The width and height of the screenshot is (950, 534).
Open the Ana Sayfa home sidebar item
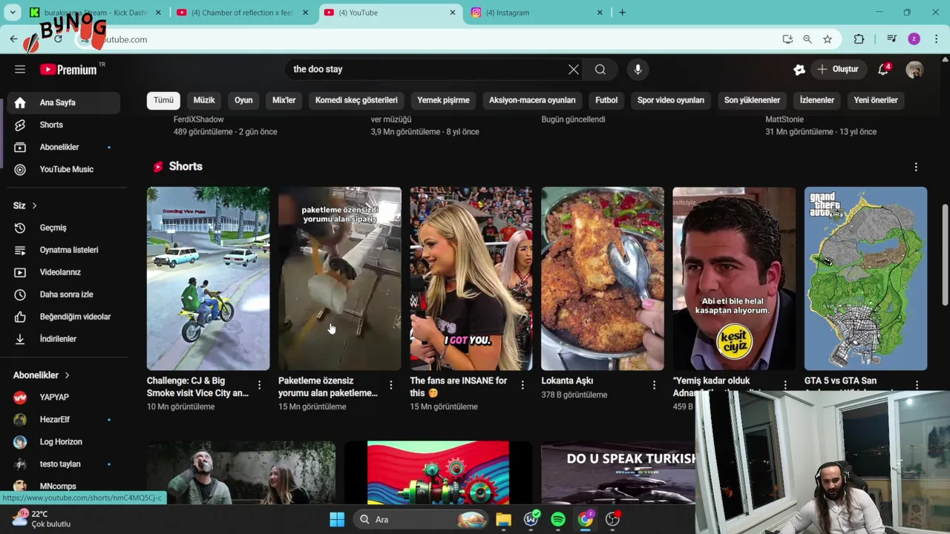click(63, 102)
